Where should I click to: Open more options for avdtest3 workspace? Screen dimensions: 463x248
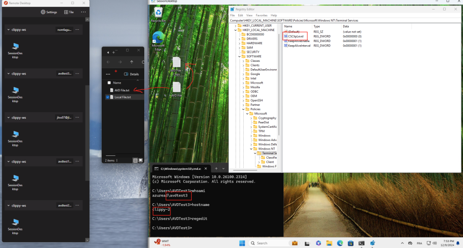[x=77, y=74]
